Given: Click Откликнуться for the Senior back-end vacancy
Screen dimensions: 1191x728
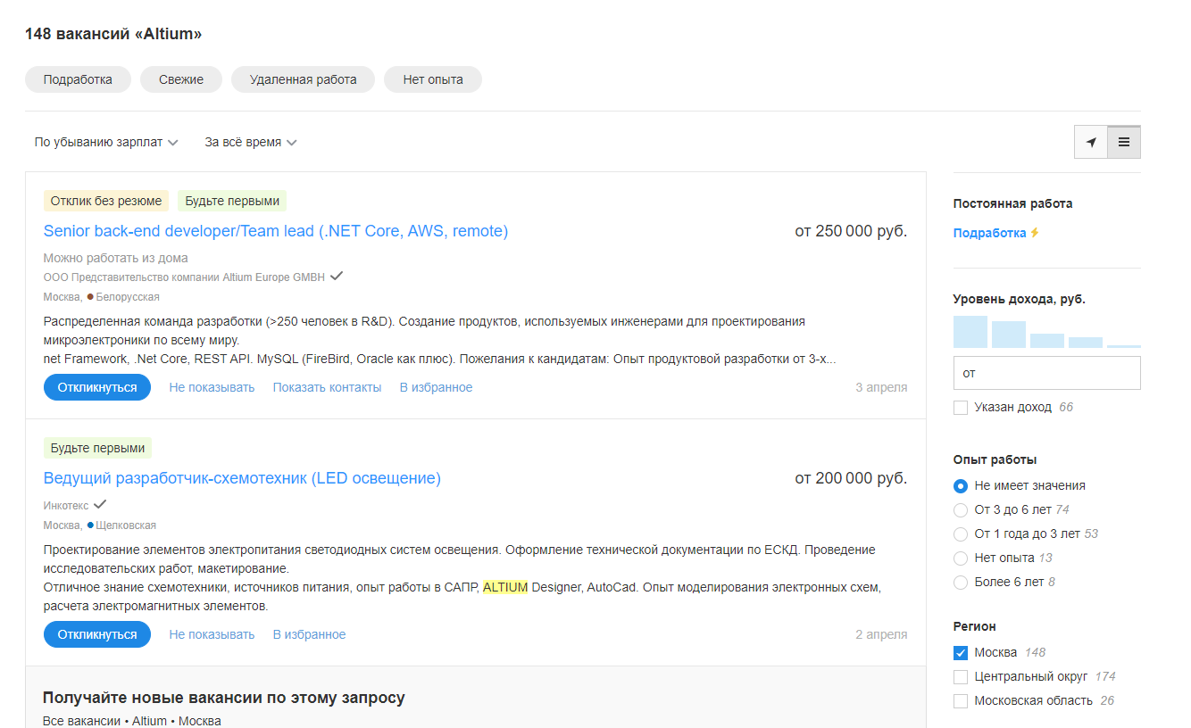Looking at the screenshot, I should [97, 387].
